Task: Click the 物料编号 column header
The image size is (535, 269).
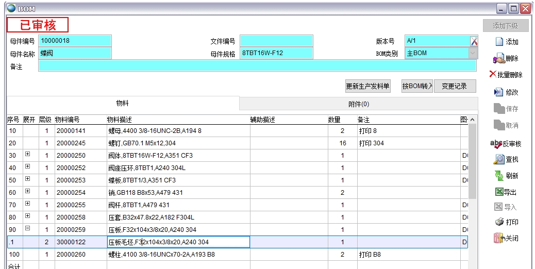Action: tap(81, 120)
